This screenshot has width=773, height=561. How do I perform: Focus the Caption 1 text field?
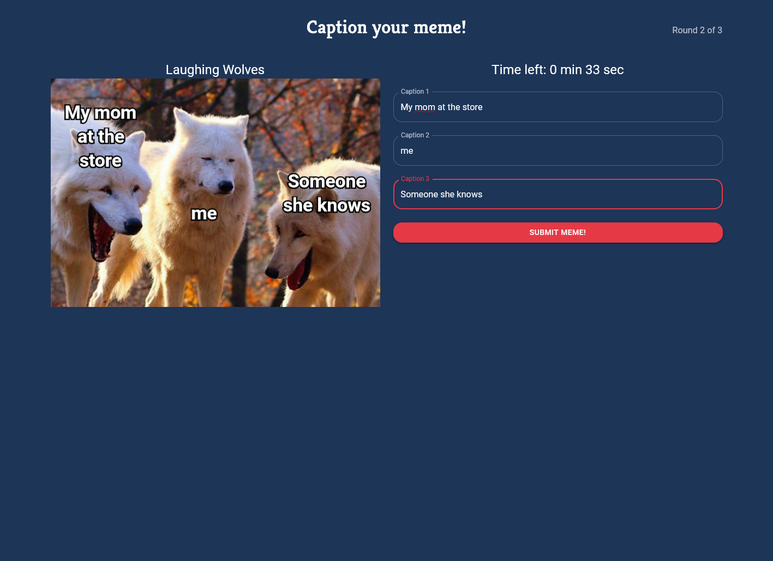(558, 107)
